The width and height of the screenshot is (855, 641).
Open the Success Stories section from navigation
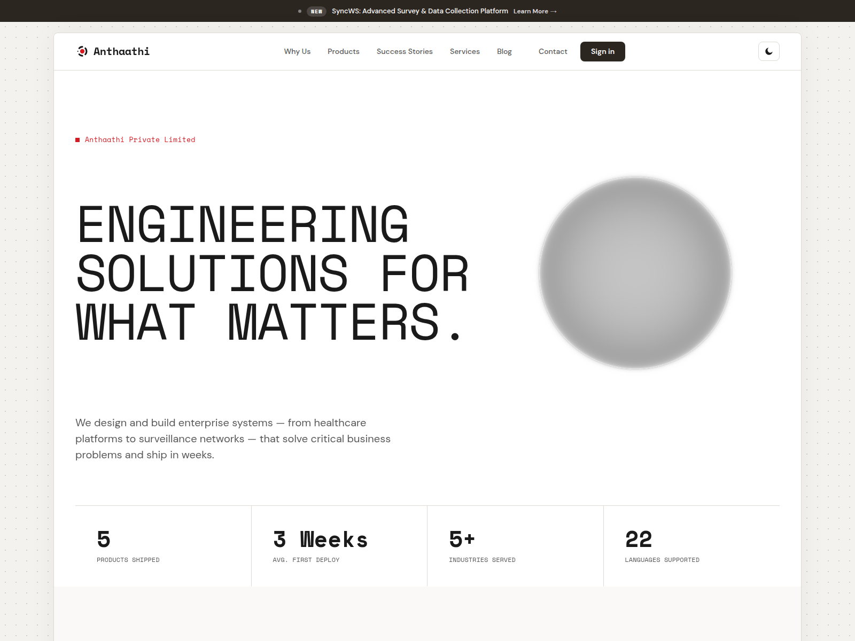(404, 51)
